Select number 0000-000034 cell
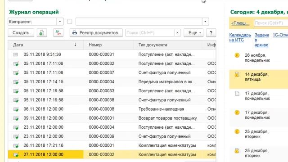The image size is (288, 162). click(x=101, y=127)
